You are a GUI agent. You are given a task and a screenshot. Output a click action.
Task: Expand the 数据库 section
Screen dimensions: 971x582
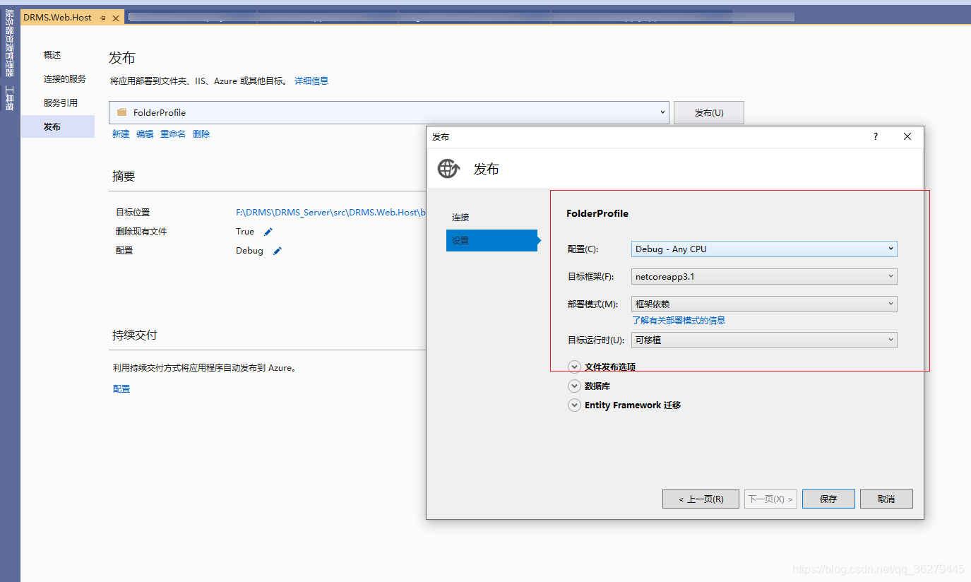pyautogui.click(x=574, y=386)
